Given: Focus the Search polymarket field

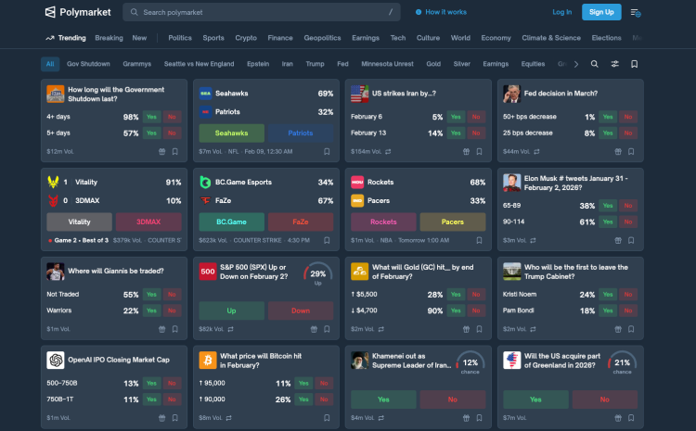Looking at the screenshot, I should [260, 12].
